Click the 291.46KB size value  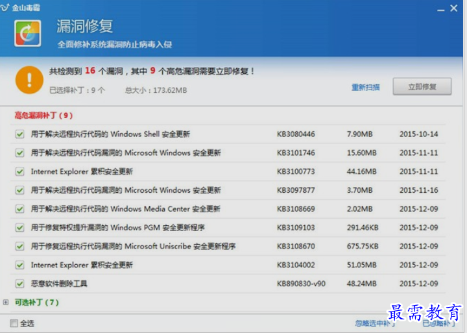point(363,228)
